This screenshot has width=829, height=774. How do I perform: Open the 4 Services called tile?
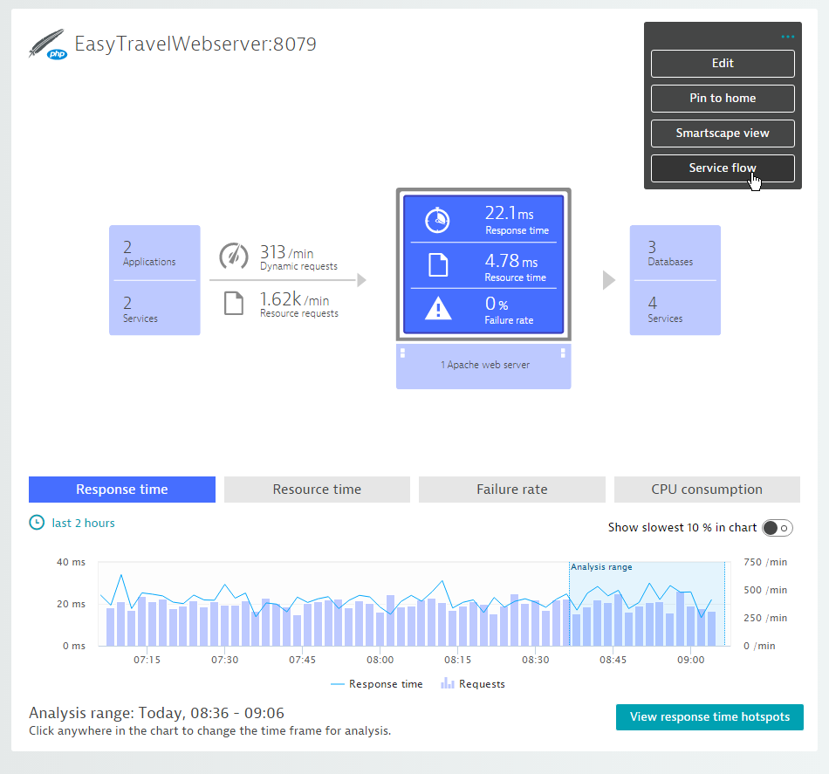(675, 308)
